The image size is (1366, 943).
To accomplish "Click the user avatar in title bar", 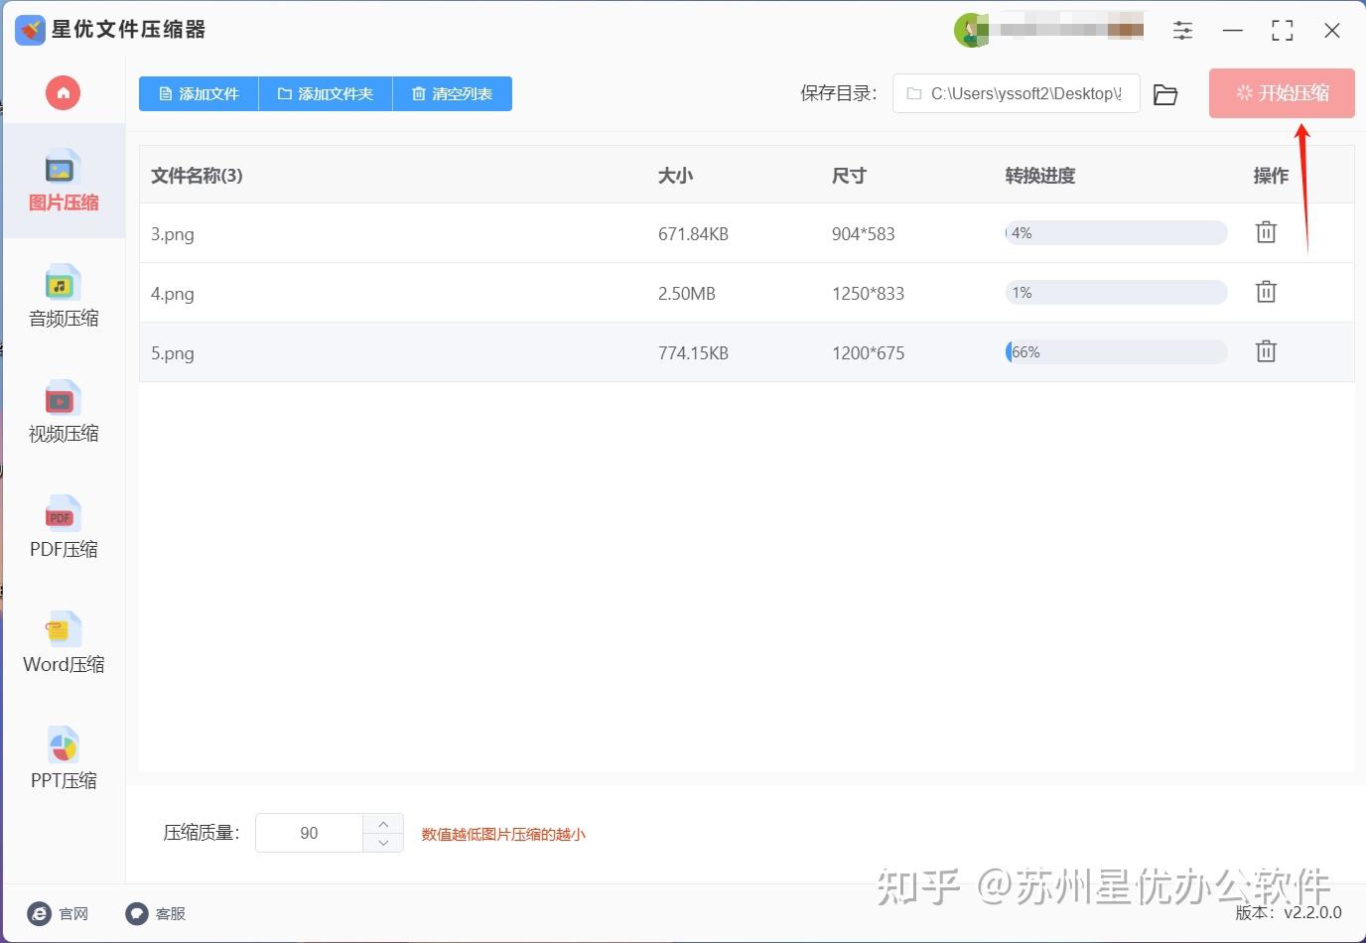I will [x=970, y=31].
